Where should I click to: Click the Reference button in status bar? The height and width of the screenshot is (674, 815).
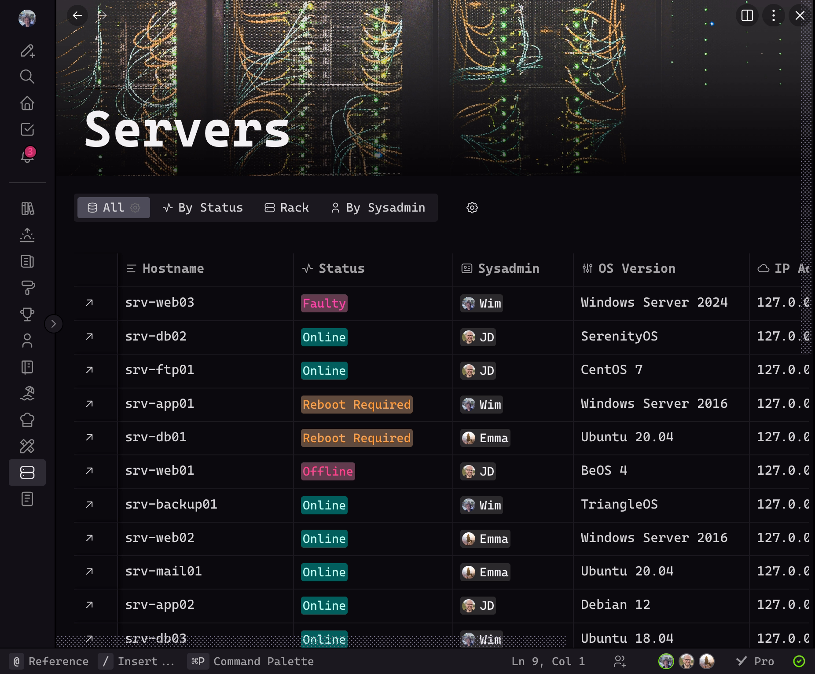(50, 661)
